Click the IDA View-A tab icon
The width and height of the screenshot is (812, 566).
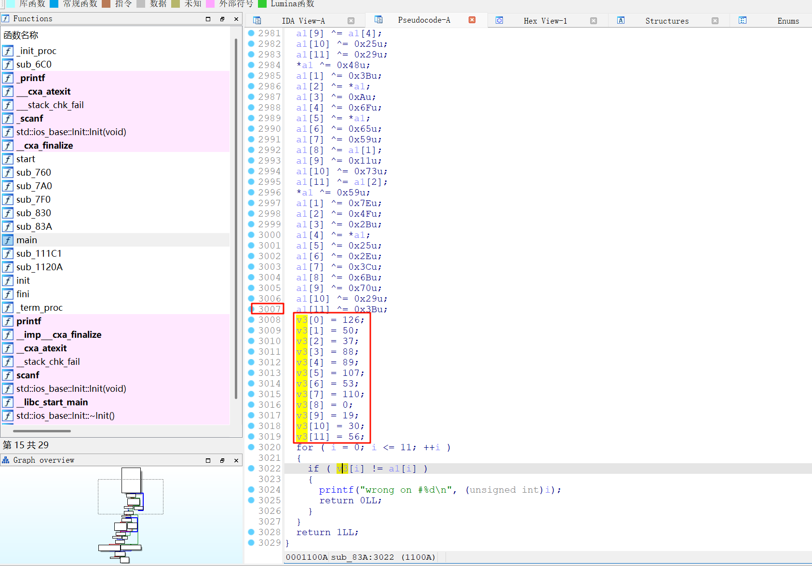257,20
